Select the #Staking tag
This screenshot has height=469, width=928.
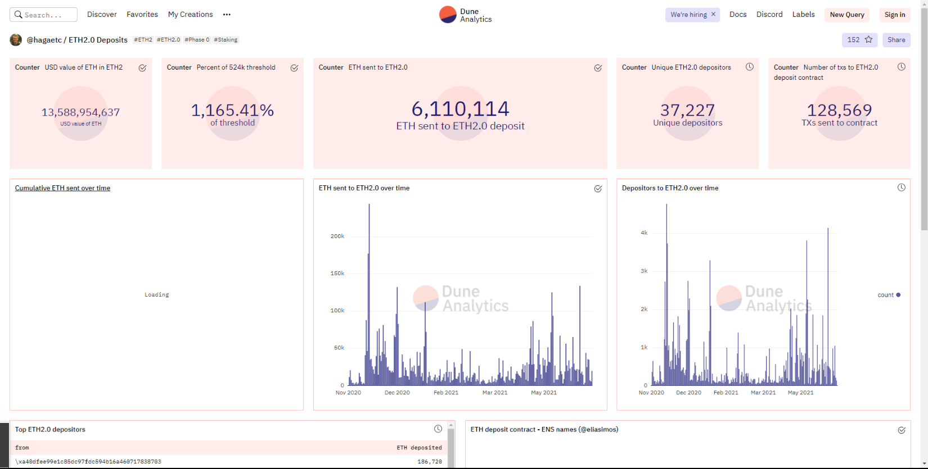(x=226, y=40)
